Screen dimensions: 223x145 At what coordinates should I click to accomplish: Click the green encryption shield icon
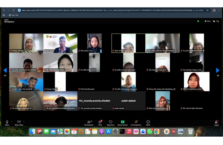point(198,21)
